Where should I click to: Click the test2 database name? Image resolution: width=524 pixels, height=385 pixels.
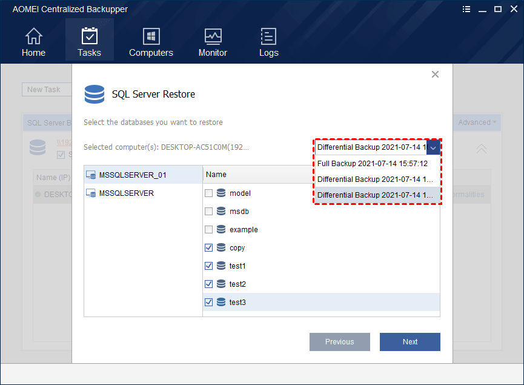coord(237,284)
